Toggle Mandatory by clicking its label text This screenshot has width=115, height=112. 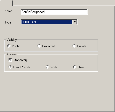click(x=20, y=60)
